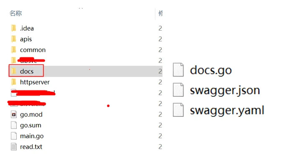Select the httpserver folder name

(35, 82)
